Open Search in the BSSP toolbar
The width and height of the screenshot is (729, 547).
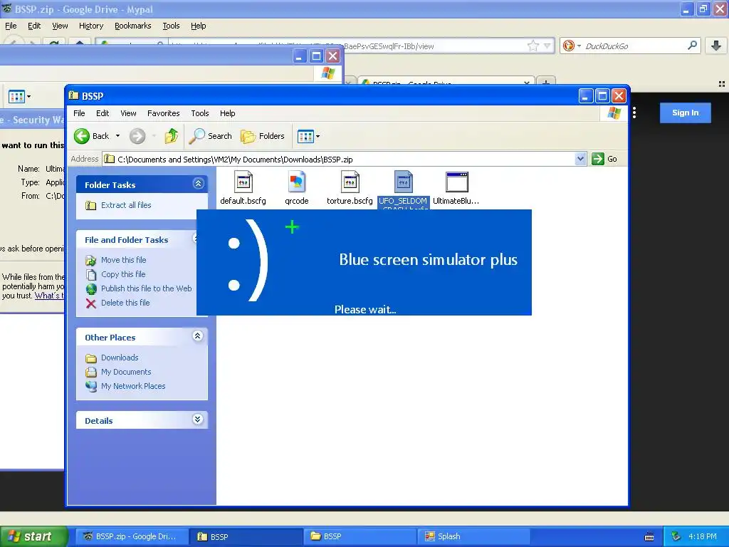(x=210, y=136)
